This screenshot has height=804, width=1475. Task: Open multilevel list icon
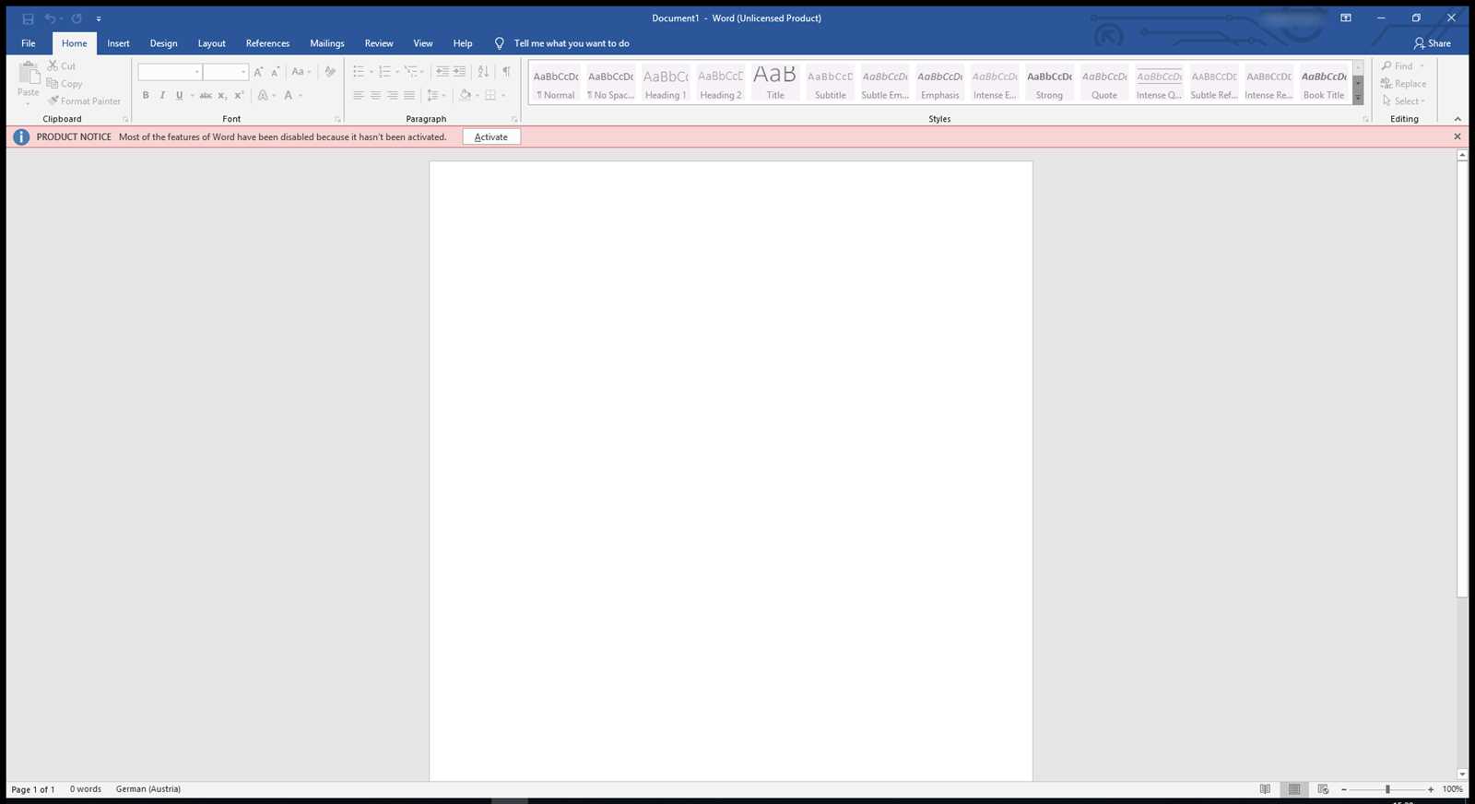click(x=411, y=72)
